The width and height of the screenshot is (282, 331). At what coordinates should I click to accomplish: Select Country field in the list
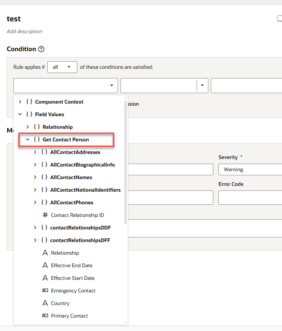(60, 303)
